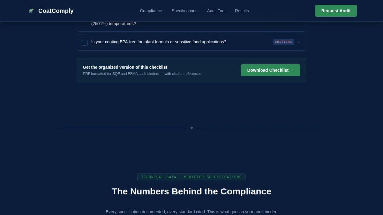The image size is (383, 215).
Task: Navigate to Results in the header
Action: pyautogui.click(x=242, y=11)
